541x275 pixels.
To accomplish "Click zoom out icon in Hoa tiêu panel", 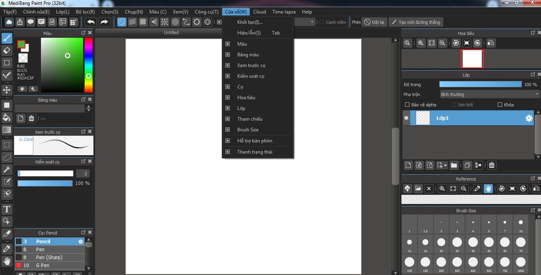I will 442,43.
